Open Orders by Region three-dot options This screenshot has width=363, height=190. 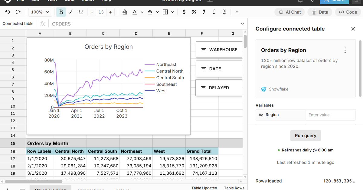click(345, 50)
